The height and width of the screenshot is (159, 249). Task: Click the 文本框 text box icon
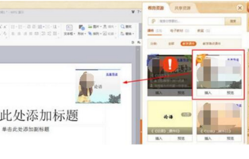click(x=69, y=28)
